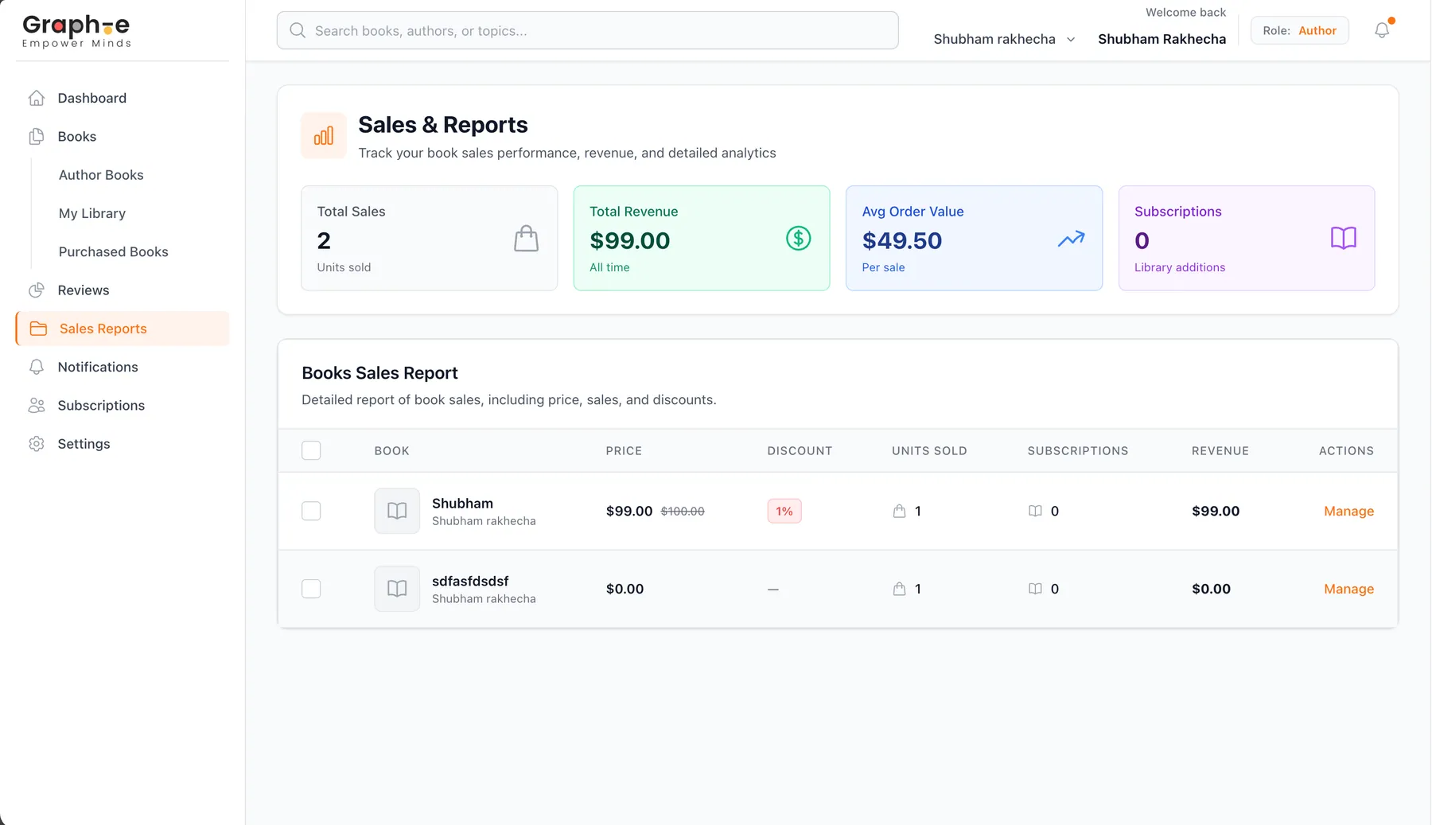Open Subscriptions in the sidebar

[x=123, y=405]
